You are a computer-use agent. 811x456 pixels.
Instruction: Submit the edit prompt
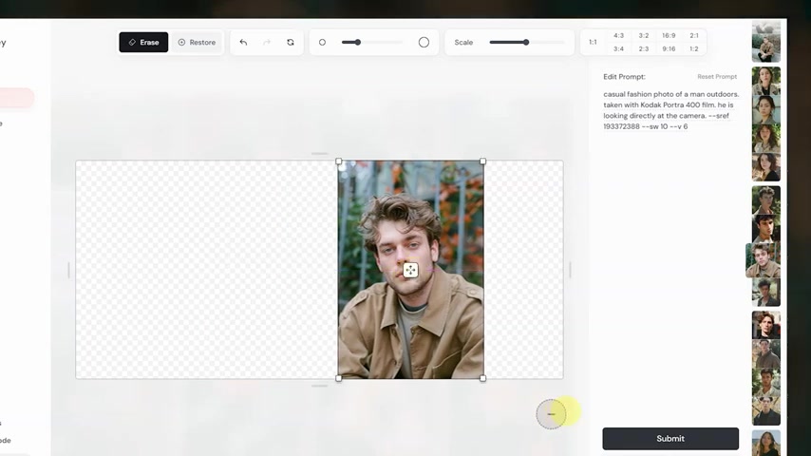670,438
